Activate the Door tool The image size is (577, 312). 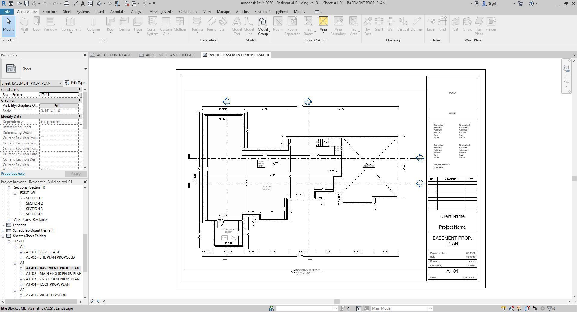pos(37,24)
